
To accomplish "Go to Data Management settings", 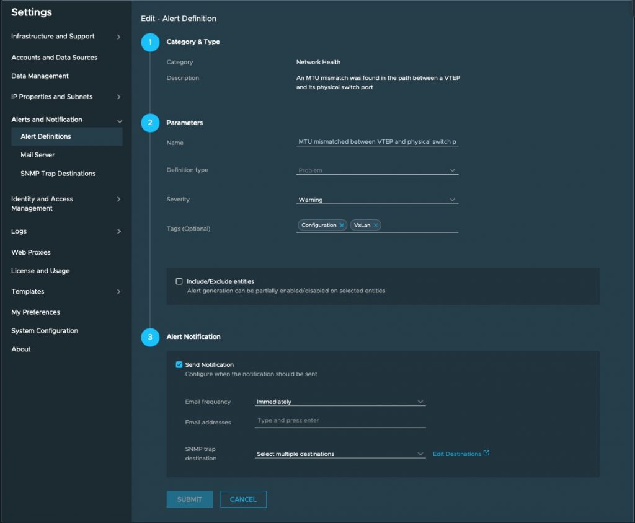I will [40, 76].
